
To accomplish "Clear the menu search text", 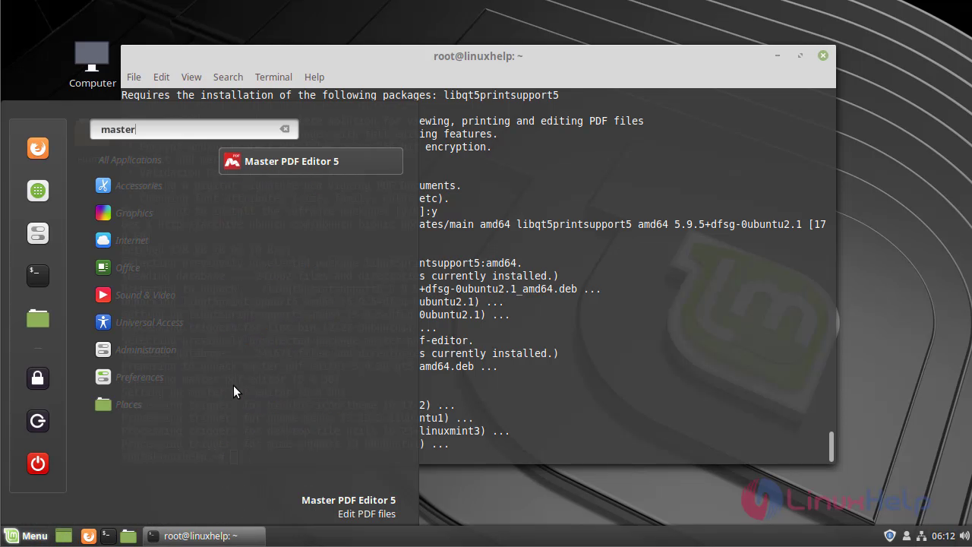I will click(285, 129).
